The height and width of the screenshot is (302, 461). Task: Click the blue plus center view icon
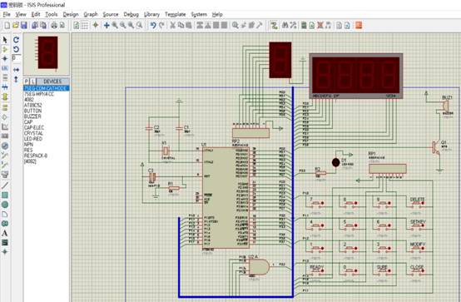(x=107, y=25)
